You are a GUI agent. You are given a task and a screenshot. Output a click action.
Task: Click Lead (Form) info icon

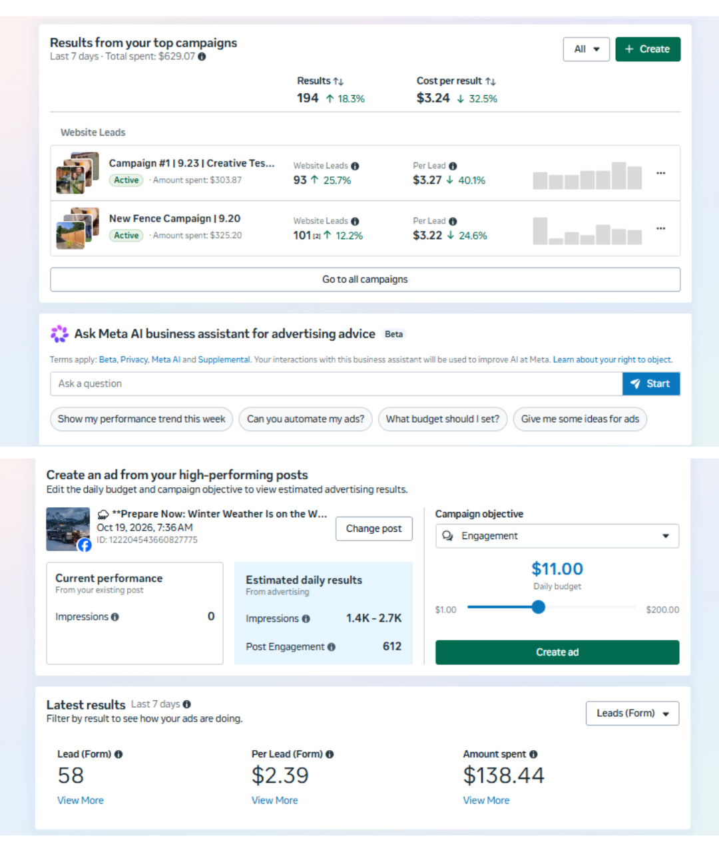pyautogui.click(x=119, y=755)
